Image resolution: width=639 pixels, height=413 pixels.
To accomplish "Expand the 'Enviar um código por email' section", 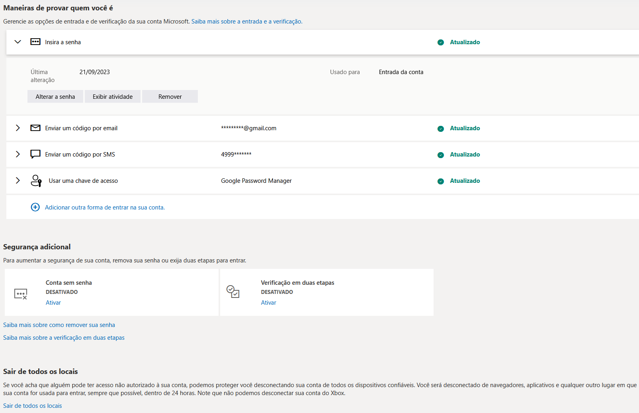I will pos(18,128).
